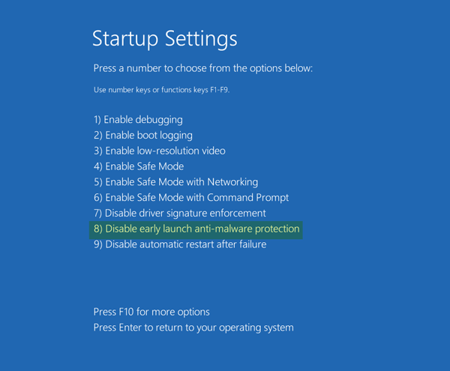450x371 pixels.
Task: Select Disable driver signature enforcement
Action: pyautogui.click(x=179, y=214)
